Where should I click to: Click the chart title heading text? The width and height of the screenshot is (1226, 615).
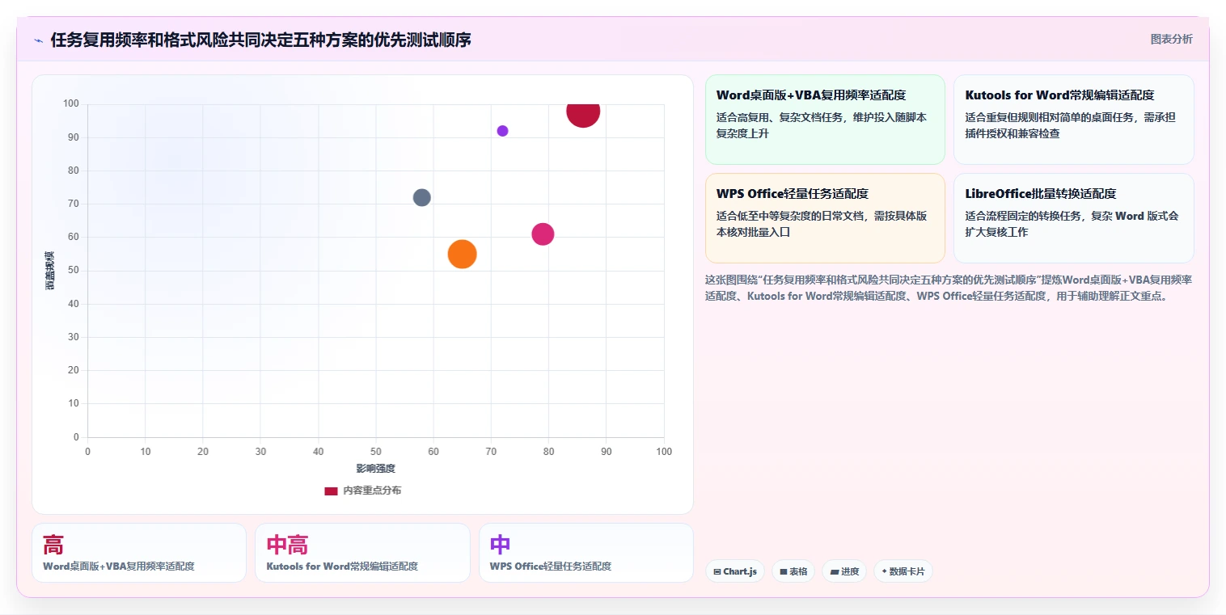point(260,40)
